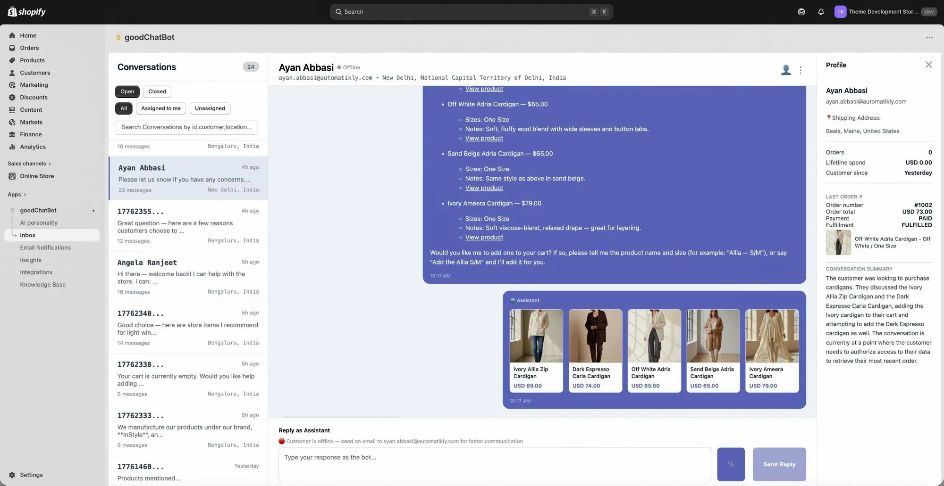Select the Assigned to me filter

point(160,108)
